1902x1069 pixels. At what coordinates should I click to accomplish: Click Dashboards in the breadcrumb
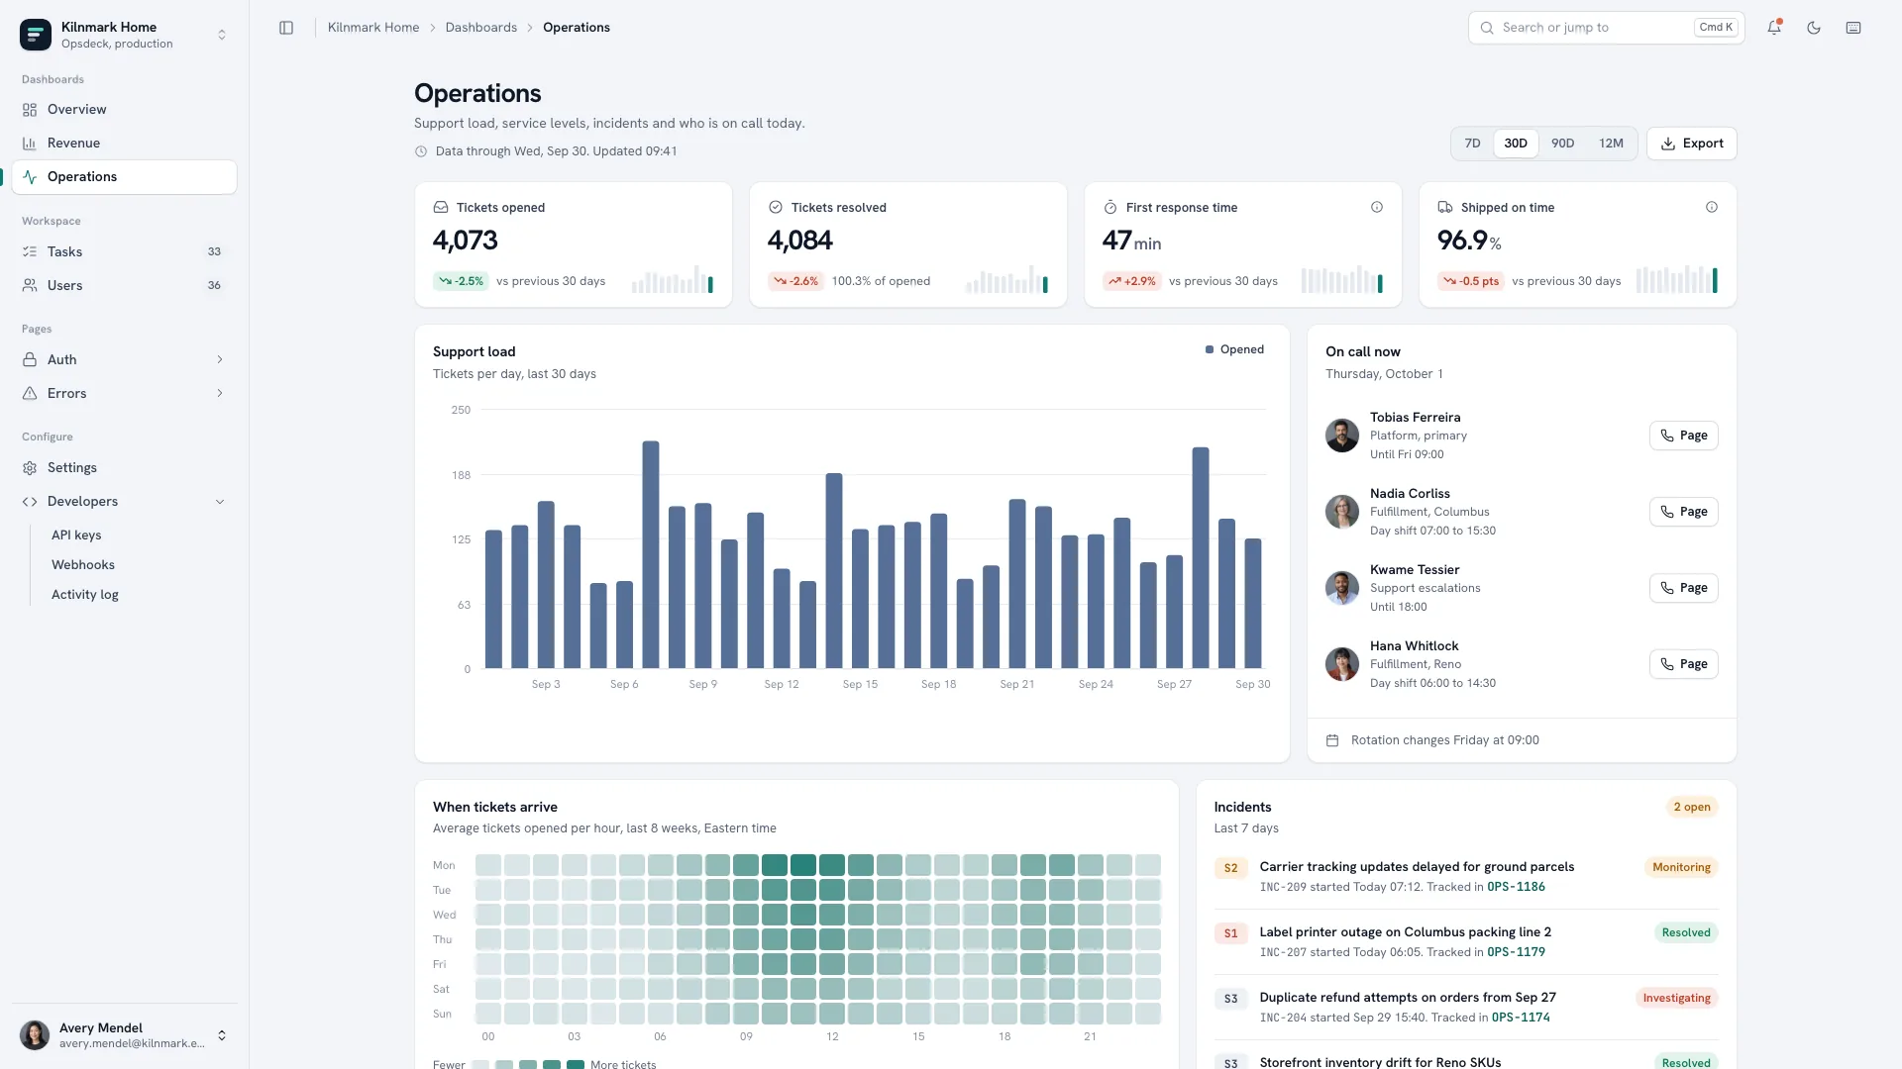click(480, 28)
